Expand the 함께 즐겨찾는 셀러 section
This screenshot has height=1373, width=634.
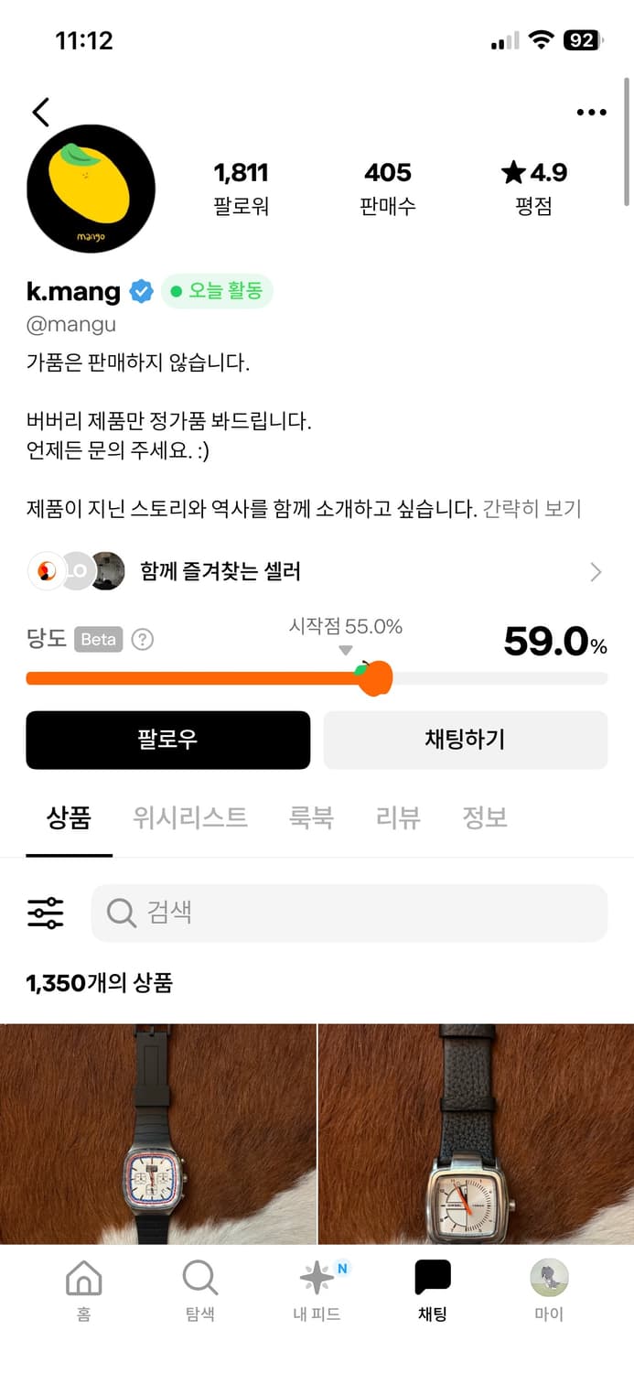(596, 571)
